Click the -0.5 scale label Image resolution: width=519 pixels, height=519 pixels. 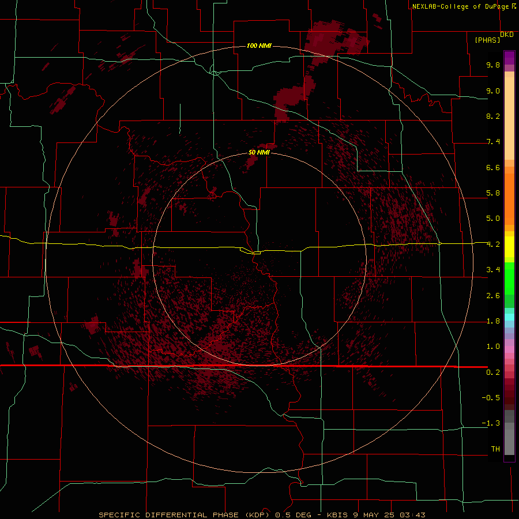click(x=491, y=398)
